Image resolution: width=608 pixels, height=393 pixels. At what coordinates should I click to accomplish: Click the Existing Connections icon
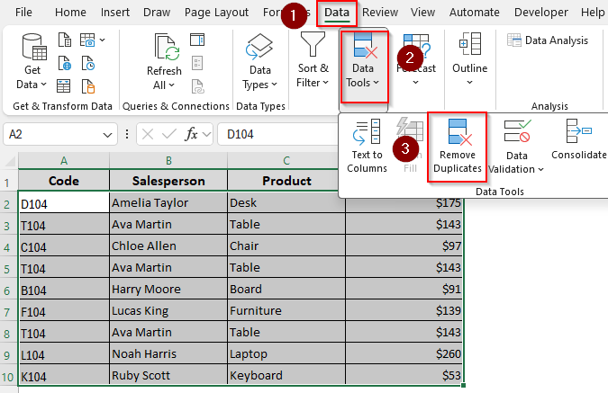88,86
